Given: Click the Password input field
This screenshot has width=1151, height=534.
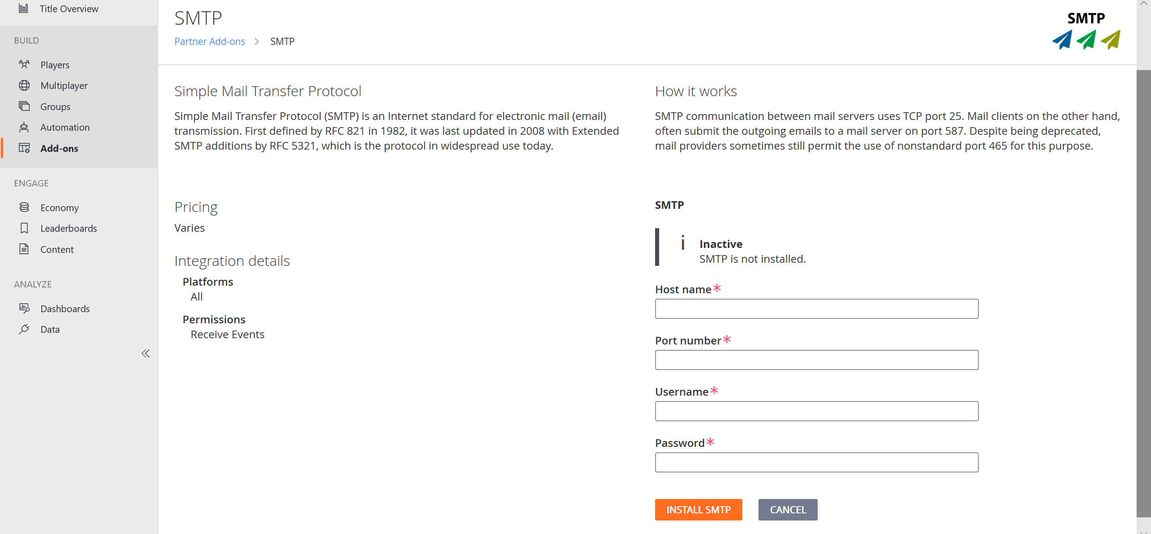Looking at the screenshot, I should point(817,462).
